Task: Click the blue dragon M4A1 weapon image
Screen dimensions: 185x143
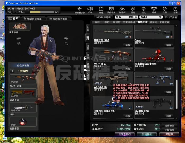Action: pos(154,79)
